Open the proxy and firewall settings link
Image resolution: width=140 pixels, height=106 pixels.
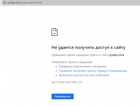[93, 71]
